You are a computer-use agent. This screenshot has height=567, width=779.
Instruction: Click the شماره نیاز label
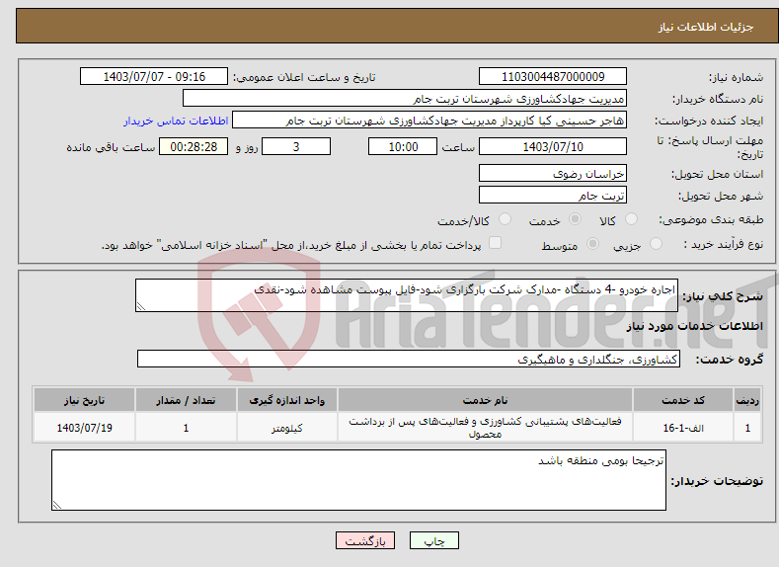736,77
